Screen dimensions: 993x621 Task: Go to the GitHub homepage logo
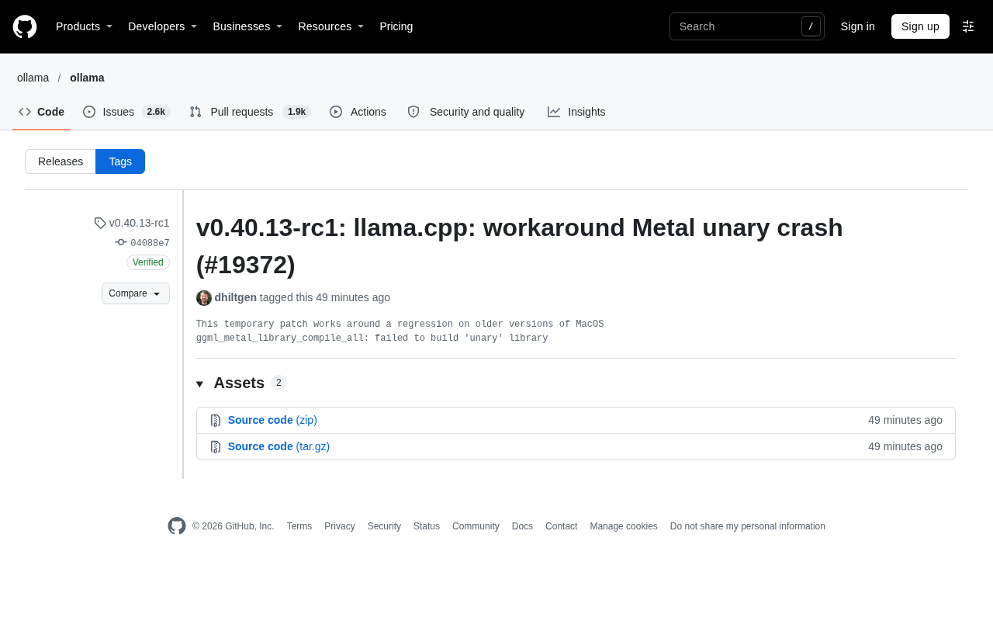click(x=25, y=26)
